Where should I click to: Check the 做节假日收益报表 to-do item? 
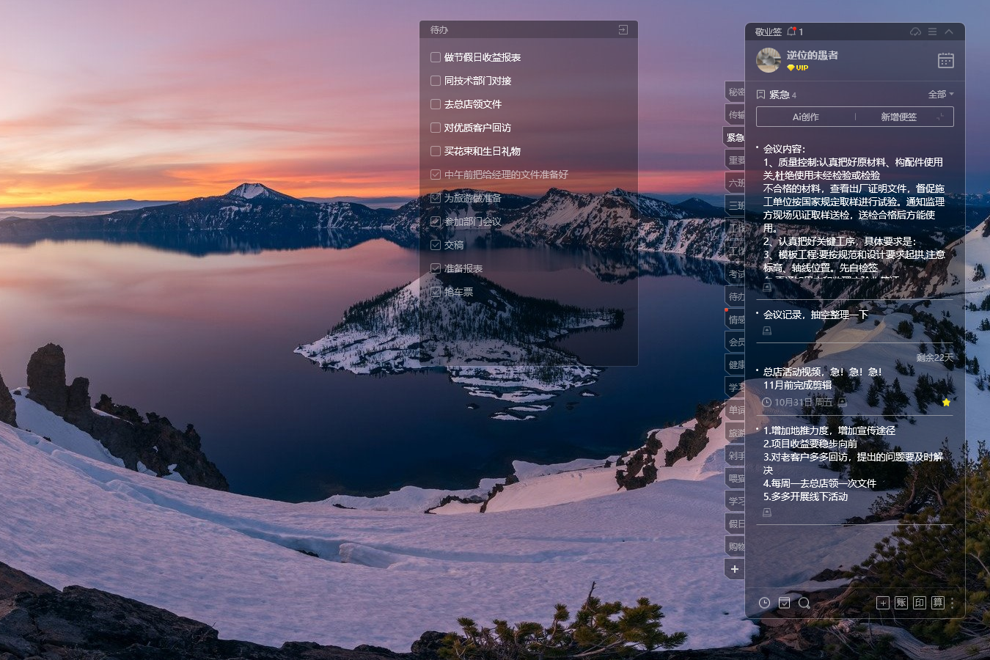point(436,57)
